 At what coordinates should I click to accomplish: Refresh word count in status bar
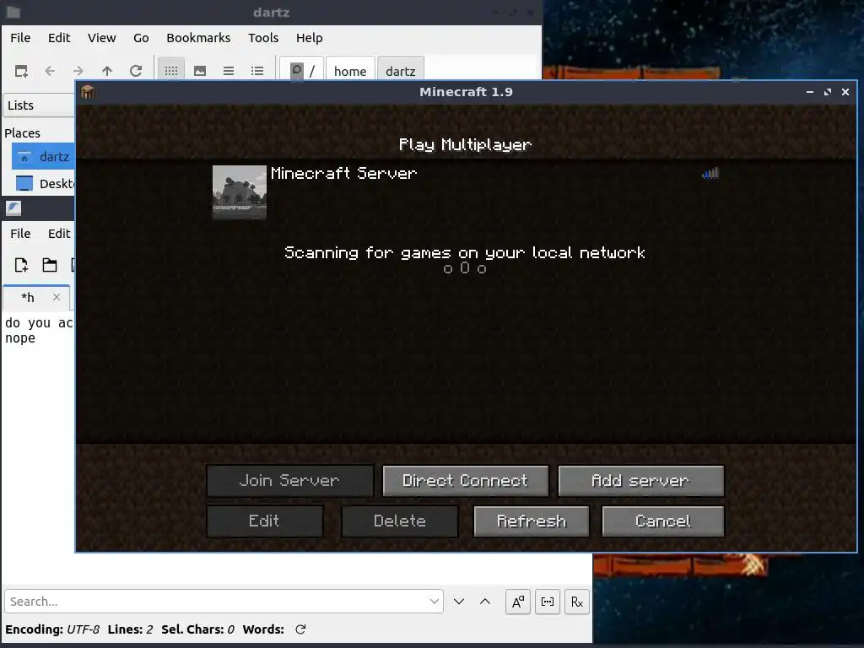coord(300,629)
